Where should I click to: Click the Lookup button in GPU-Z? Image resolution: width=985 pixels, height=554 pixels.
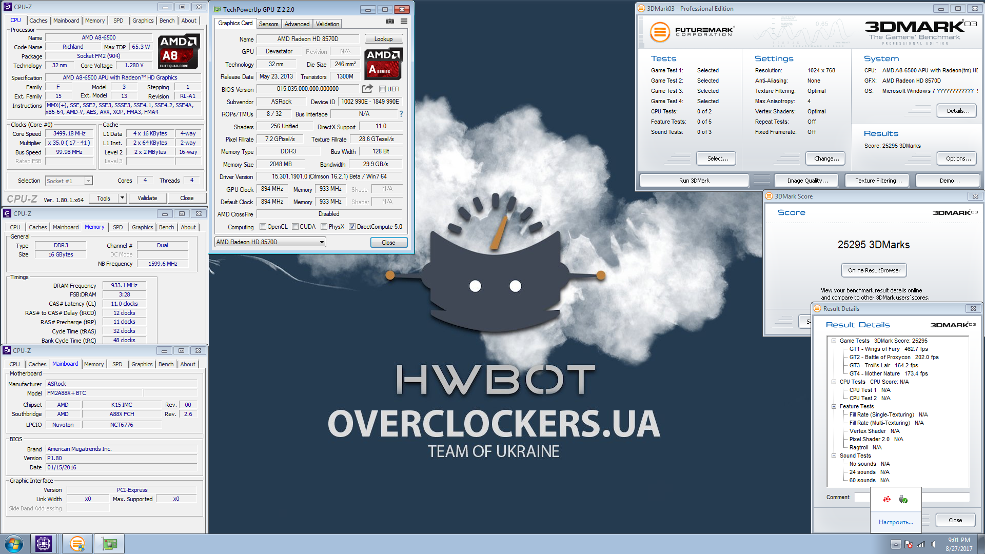(383, 39)
